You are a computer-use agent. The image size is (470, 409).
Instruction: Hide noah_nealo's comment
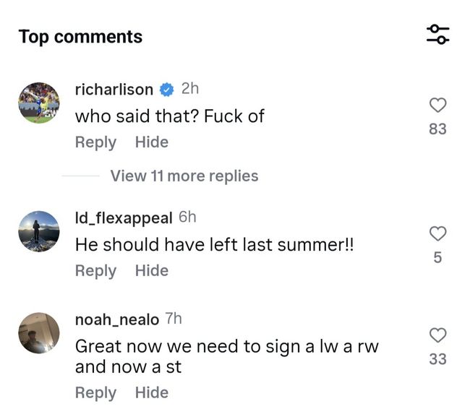click(151, 392)
